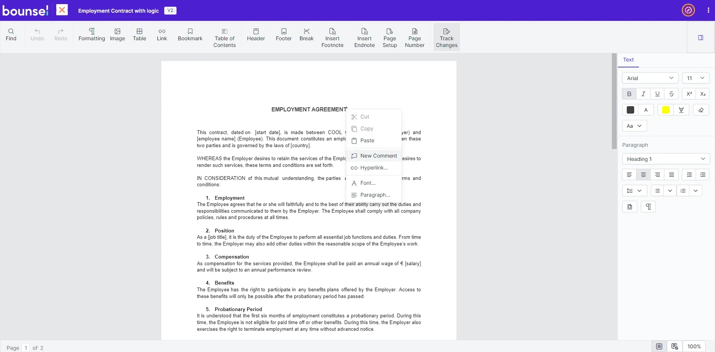The height and width of the screenshot is (352, 715).
Task: Click Insert Footnote icon
Action: 332,32
